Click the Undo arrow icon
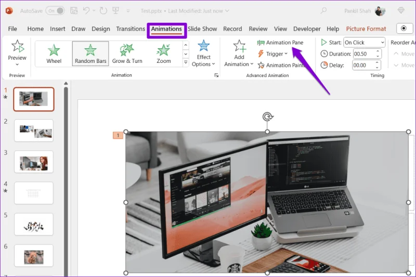 pos(86,10)
